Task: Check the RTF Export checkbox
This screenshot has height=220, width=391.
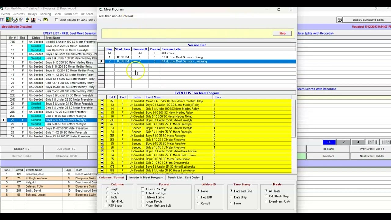Action: coord(106,206)
